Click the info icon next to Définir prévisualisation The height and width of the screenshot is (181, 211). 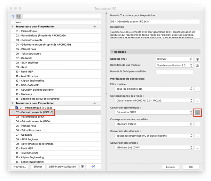click(x=82, y=167)
